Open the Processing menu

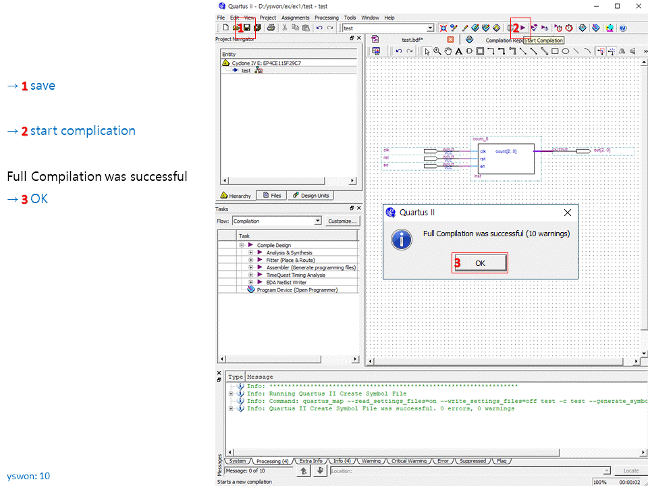click(327, 18)
